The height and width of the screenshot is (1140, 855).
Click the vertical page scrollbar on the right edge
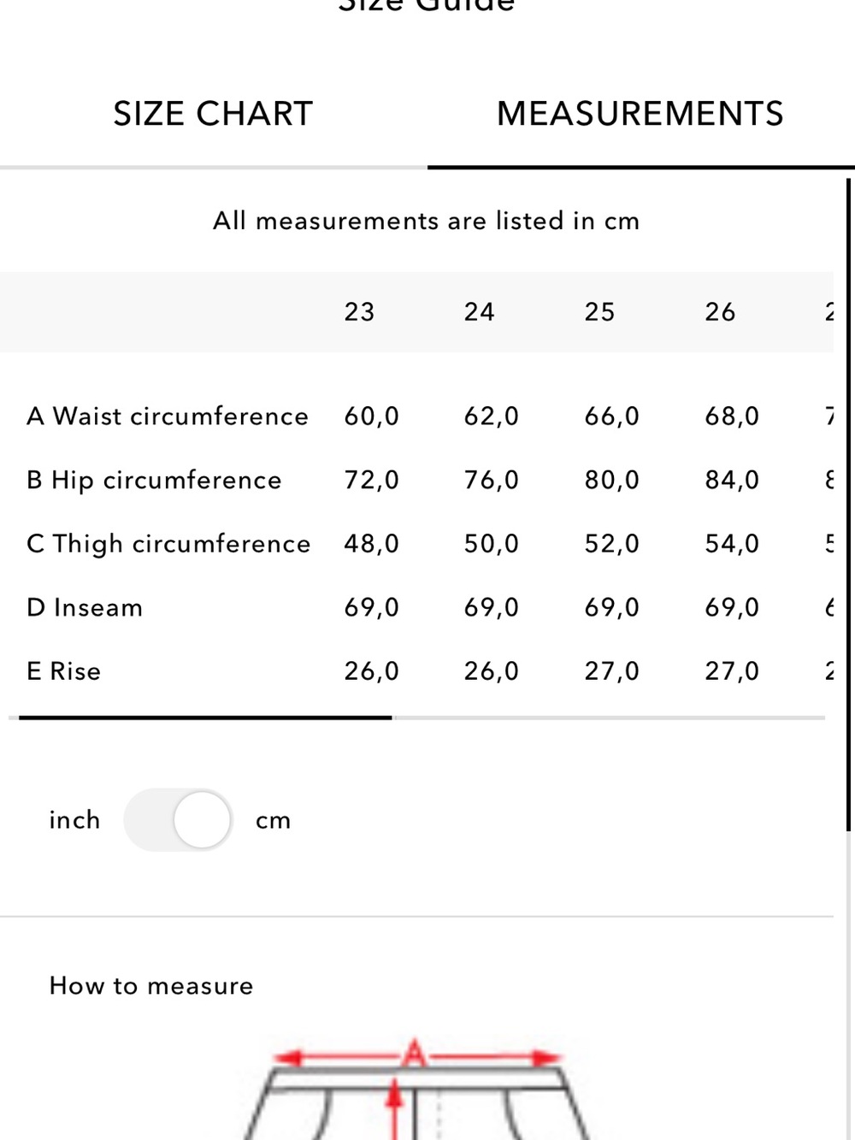[849, 505]
